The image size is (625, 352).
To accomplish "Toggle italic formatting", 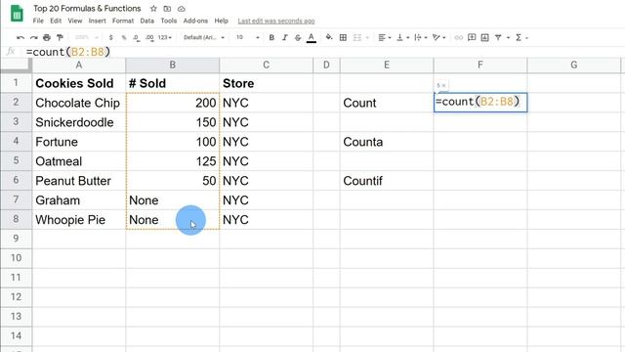I will pyautogui.click(x=284, y=37).
